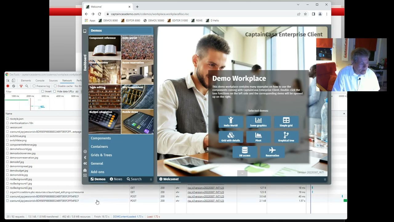This screenshot has height=222, width=394.
Task: Open the DevTools Elements tab
Action: pos(26,80)
